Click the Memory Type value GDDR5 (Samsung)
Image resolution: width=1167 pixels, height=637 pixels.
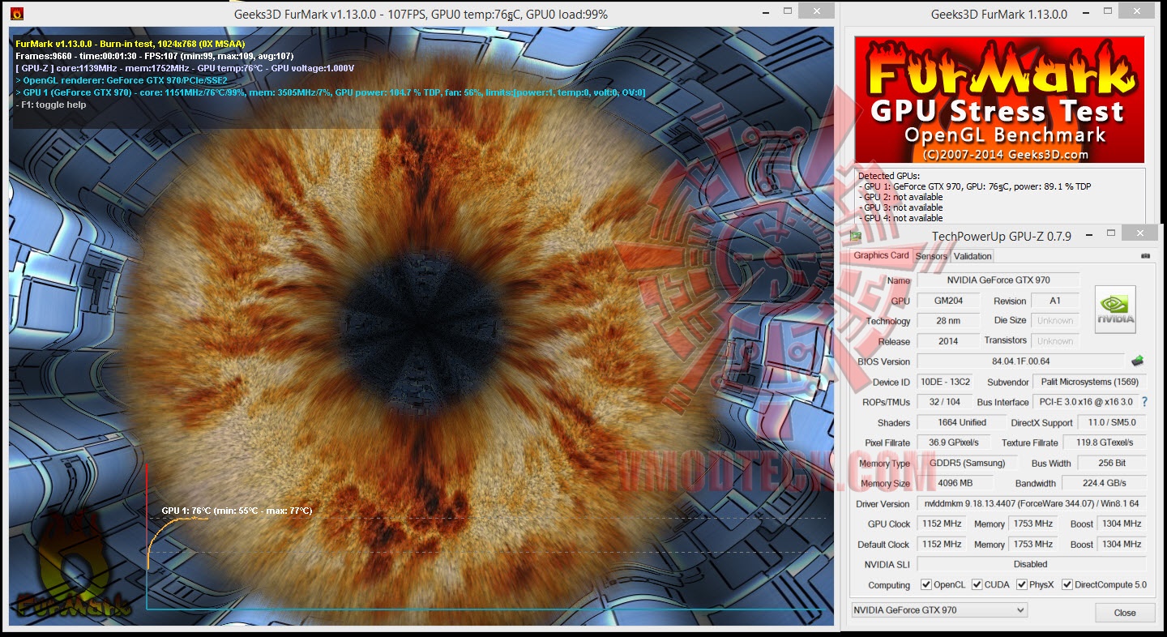pos(967,463)
